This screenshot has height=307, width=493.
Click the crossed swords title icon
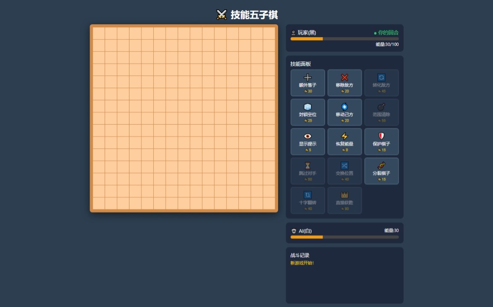click(222, 15)
